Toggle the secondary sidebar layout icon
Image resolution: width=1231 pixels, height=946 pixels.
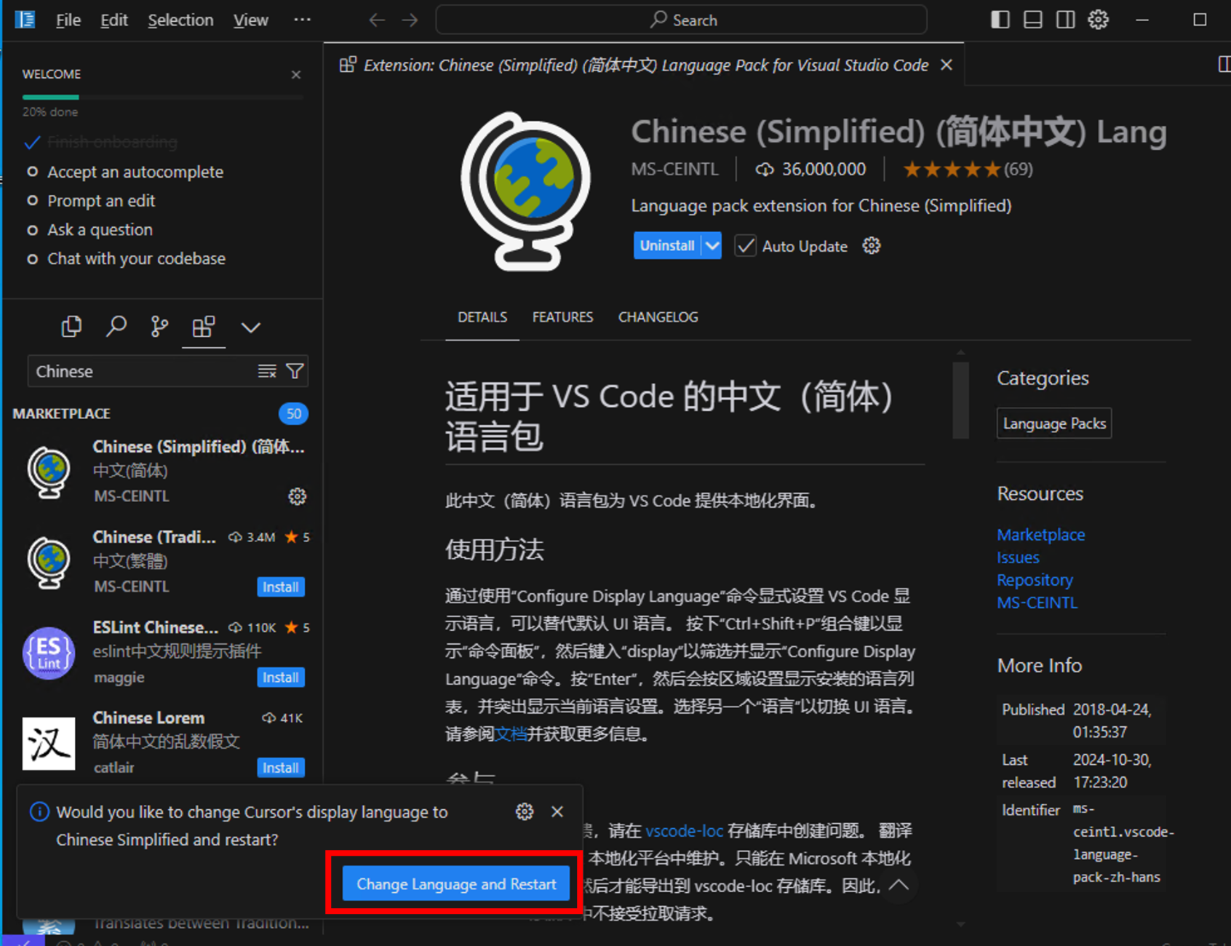1066,20
